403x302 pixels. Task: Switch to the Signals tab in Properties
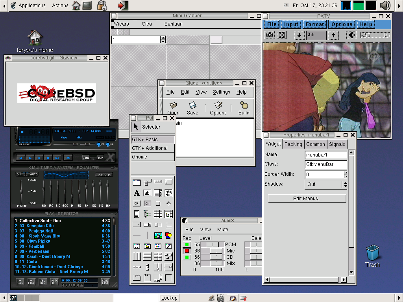(337, 144)
